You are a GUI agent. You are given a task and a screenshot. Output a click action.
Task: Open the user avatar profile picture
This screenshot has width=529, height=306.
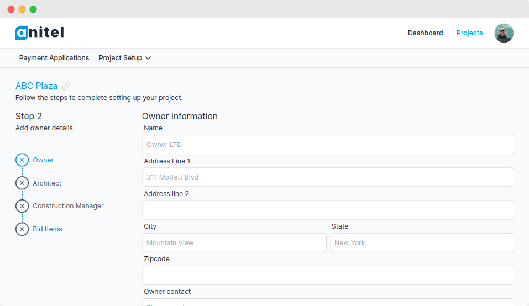coord(504,33)
